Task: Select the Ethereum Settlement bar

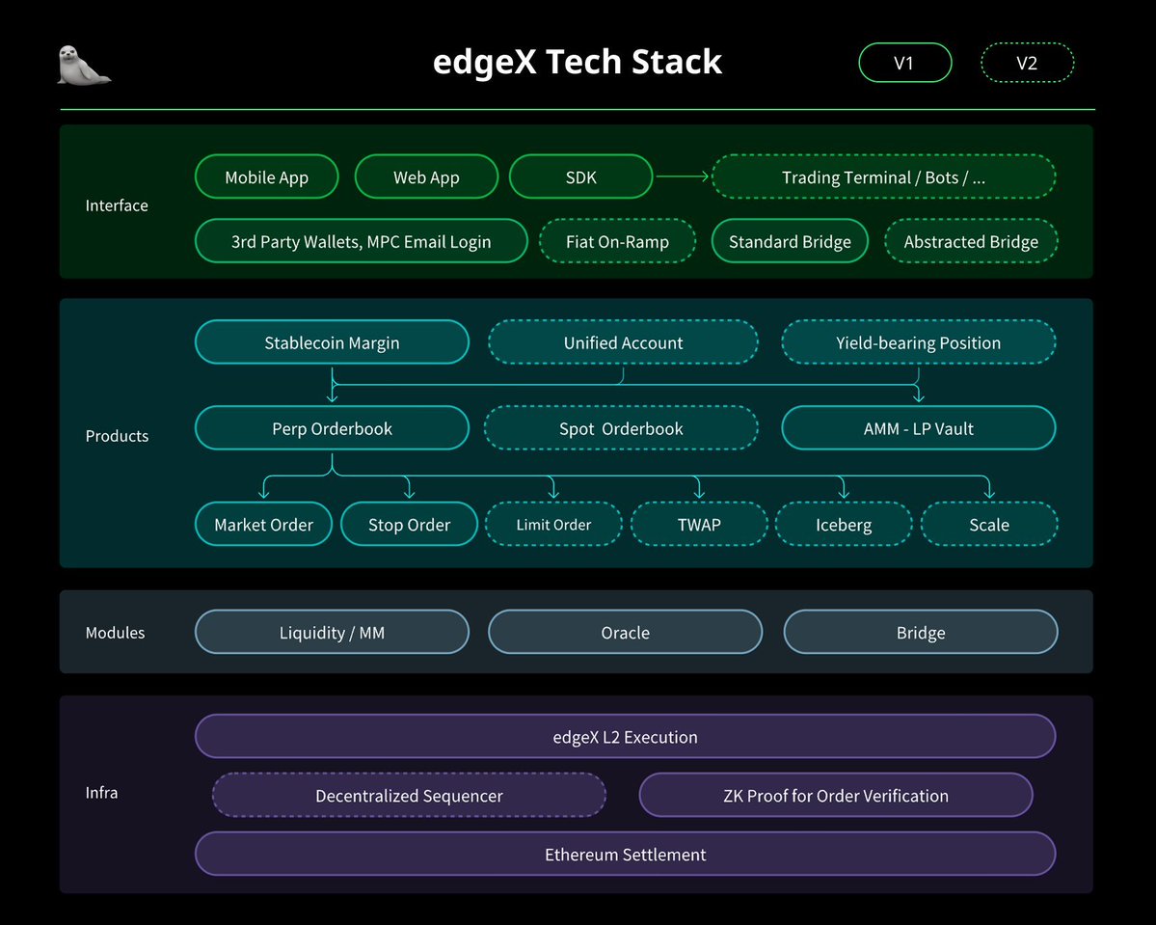Action: coord(625,855)
